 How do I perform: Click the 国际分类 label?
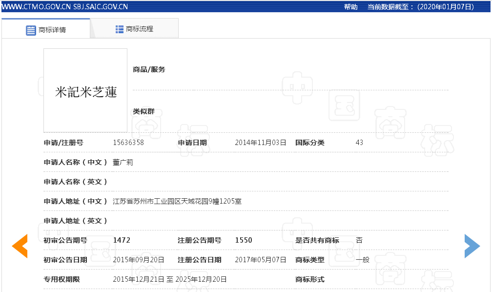pyautogui.click(x=309, y=143)
